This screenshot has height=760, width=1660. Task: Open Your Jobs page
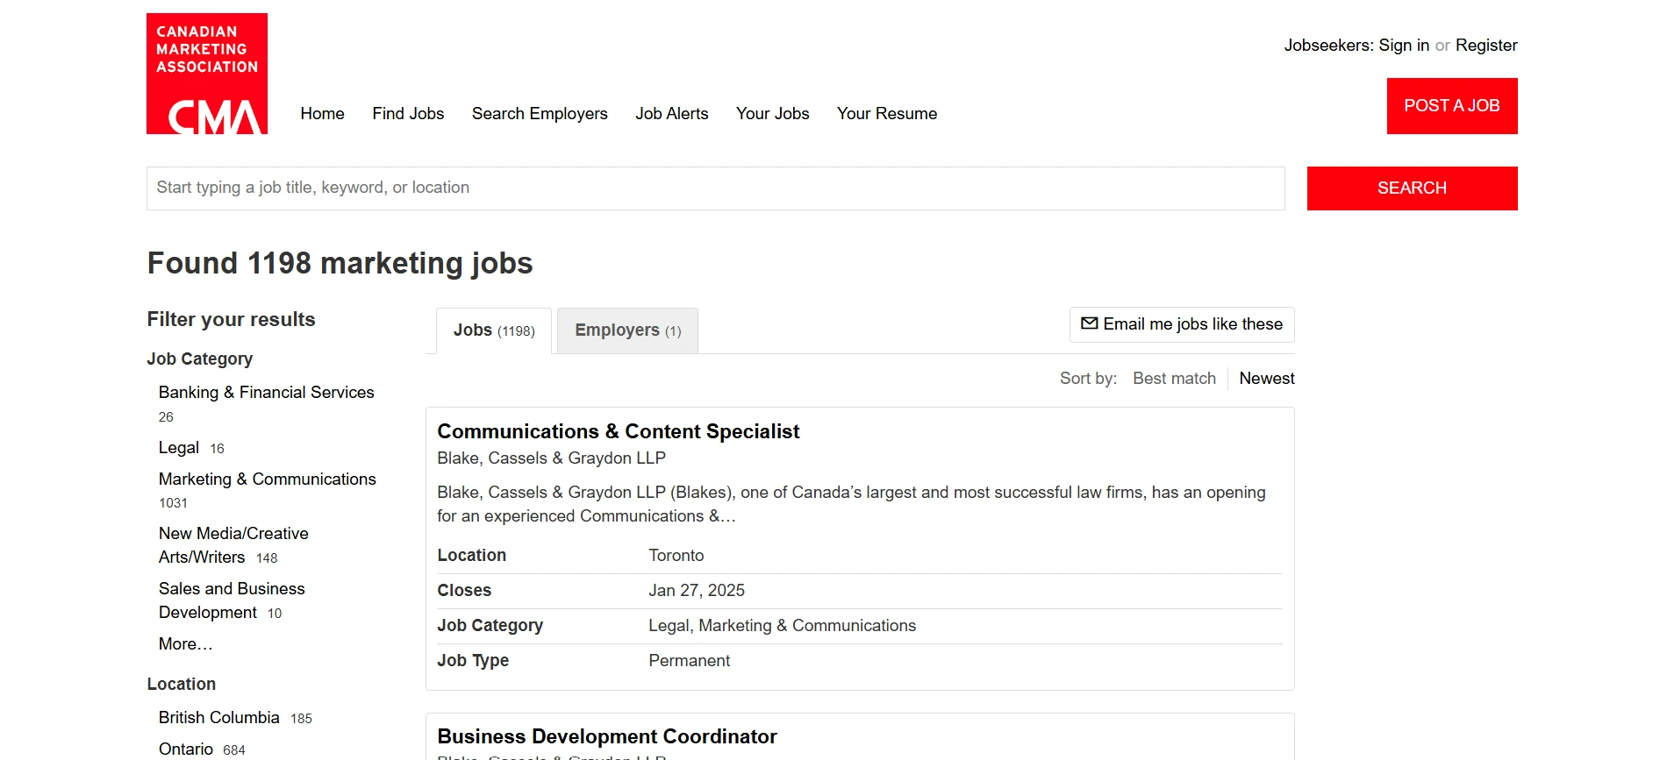click(x=773, y=113)
